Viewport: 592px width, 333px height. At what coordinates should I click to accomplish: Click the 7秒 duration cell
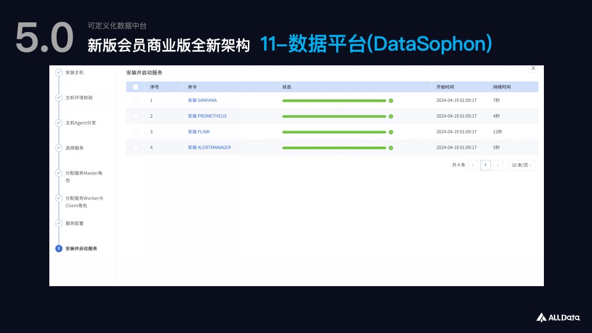pyautogui.click(x=496, y=101)
